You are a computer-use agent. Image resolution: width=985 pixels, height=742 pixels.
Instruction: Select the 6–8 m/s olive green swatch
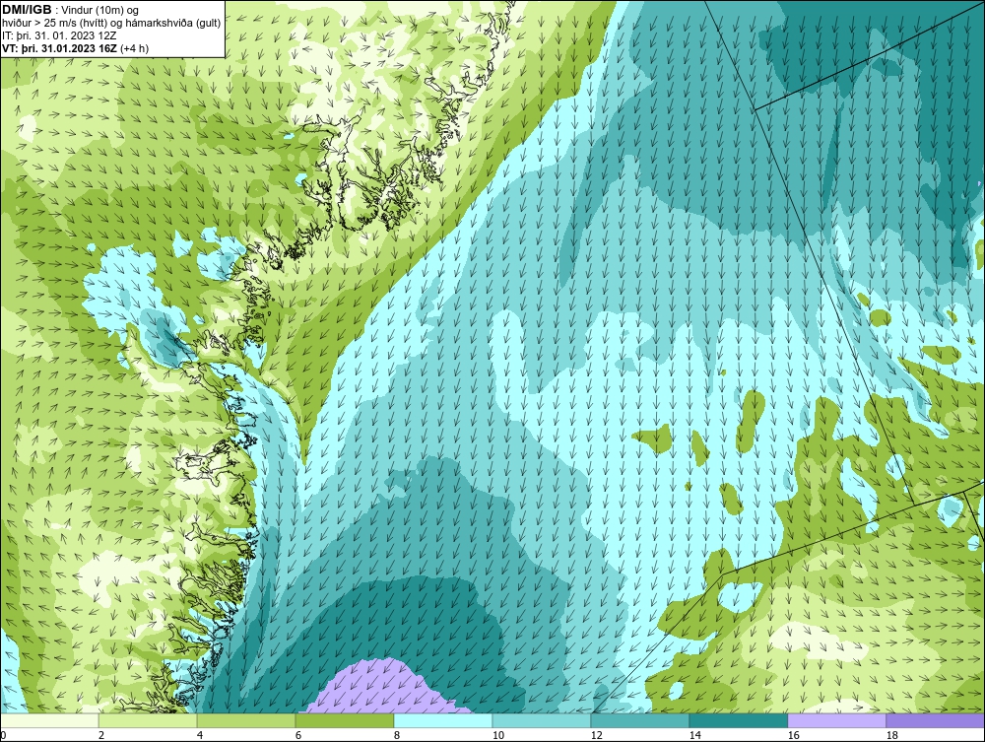click(345, 720)
